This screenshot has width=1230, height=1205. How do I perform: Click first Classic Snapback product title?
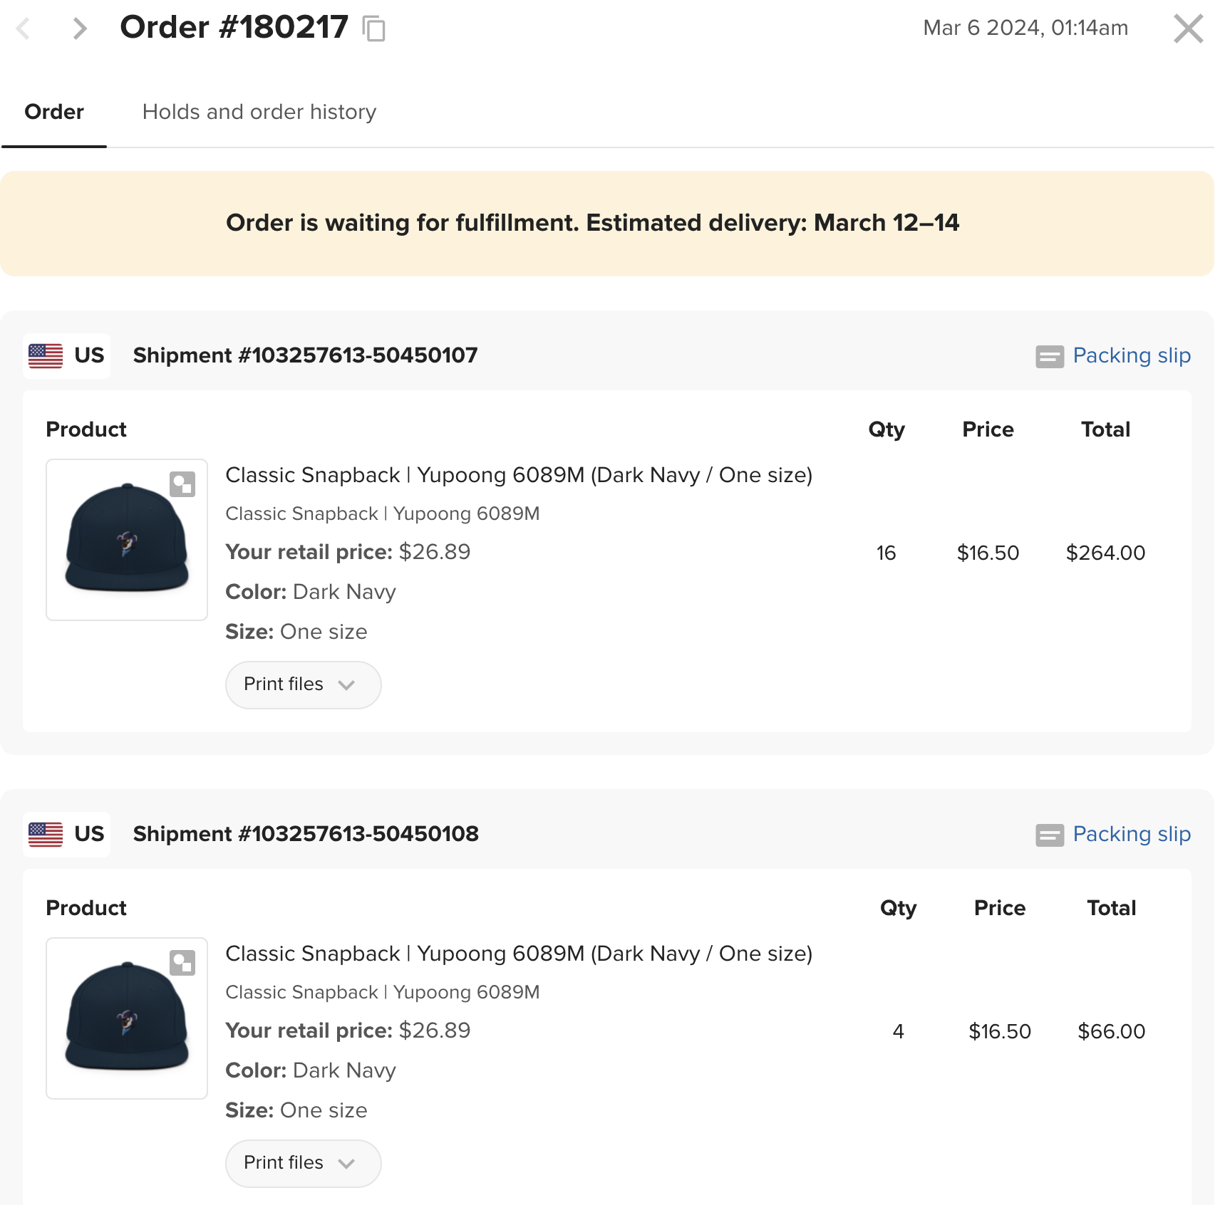[518, 475]
